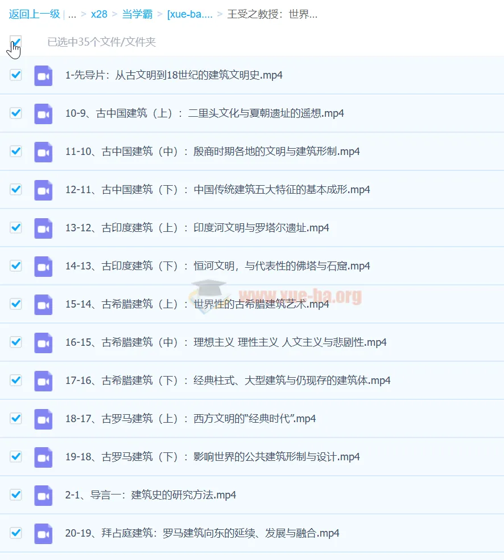
Task: Click video icon for 10-9 古中国建筑（上）
Action: point(43,113)
